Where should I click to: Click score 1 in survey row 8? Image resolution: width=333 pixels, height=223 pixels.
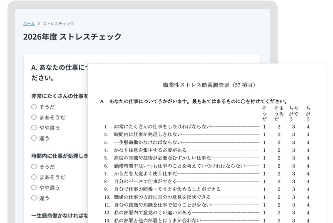pos(264,181)
